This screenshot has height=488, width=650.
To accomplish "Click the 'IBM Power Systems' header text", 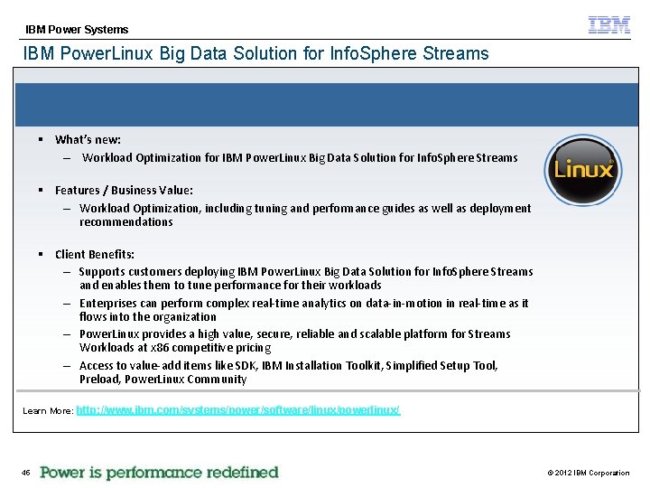I will pos(77,30).
